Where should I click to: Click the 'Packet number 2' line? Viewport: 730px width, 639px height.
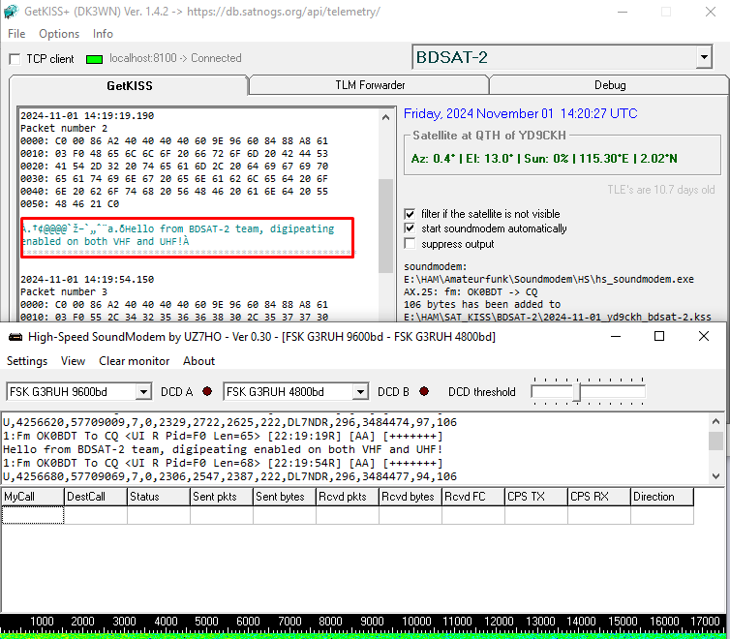64,129
